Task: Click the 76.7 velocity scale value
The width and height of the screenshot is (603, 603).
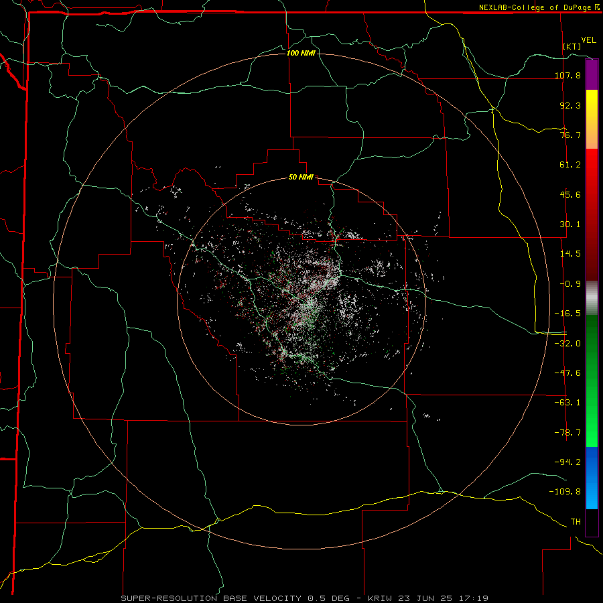Action: pos(570,135)
